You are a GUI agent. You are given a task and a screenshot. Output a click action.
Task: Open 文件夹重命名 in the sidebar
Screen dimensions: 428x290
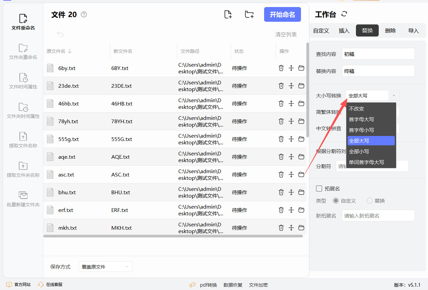coord(23,51)
